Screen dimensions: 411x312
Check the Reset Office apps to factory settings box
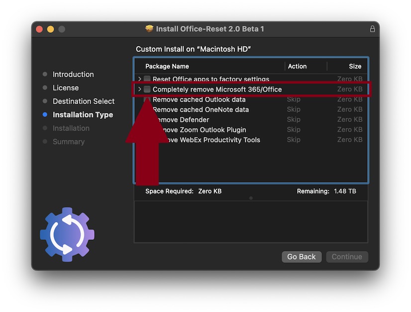pyautogui.click(x=147, y=79)
